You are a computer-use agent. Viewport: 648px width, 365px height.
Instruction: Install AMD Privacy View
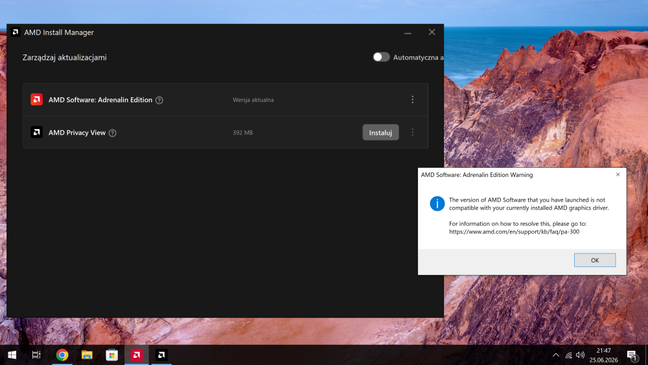tap(380, 132)
